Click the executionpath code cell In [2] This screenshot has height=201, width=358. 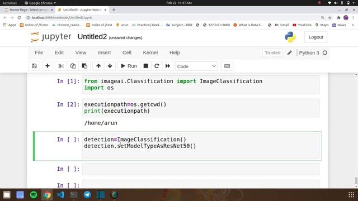pos(201,108)
